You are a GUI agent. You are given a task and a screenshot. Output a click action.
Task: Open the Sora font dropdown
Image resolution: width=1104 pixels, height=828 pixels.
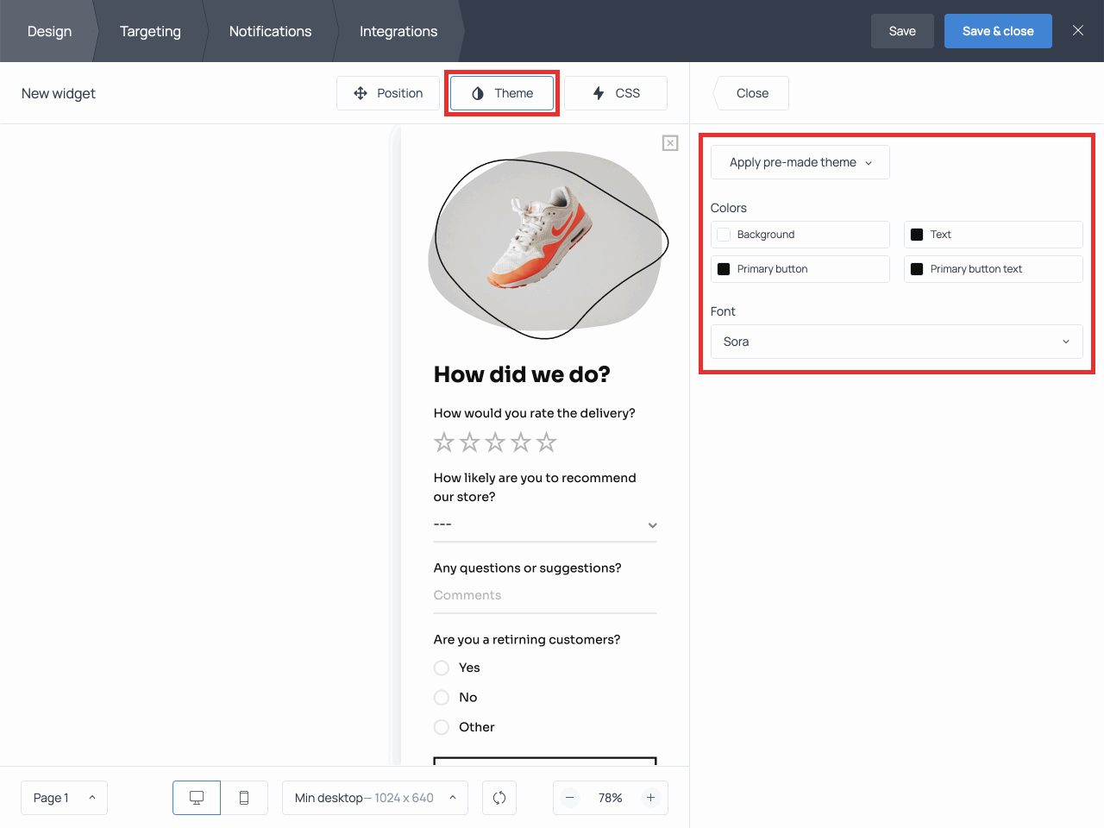[896, 342]
